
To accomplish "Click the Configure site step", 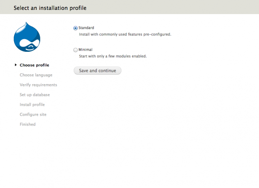I will (x=33, y=115).
